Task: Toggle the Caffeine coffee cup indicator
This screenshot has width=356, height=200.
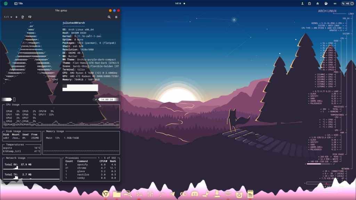Action: coord(326,3)
